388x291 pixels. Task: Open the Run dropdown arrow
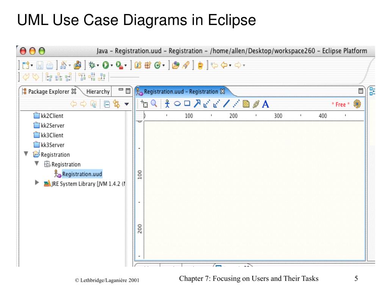pos(112,66)
